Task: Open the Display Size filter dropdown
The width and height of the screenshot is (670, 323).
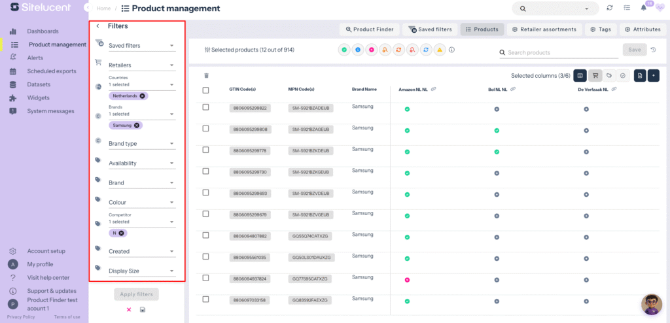Action: [141, 271]
